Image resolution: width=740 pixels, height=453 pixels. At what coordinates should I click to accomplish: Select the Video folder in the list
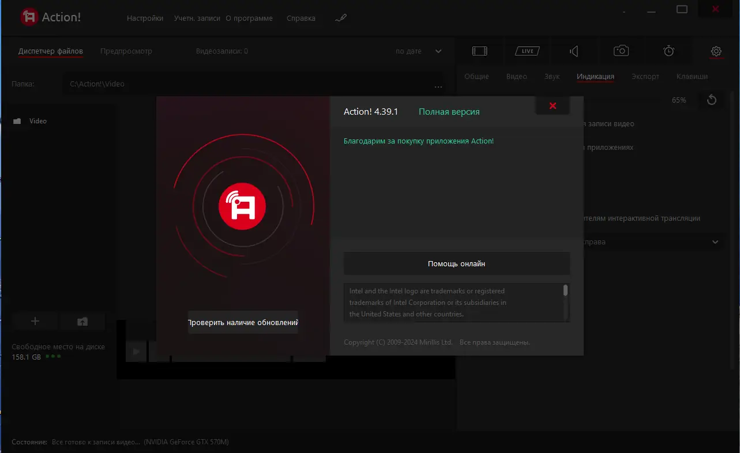coord(38,121)
